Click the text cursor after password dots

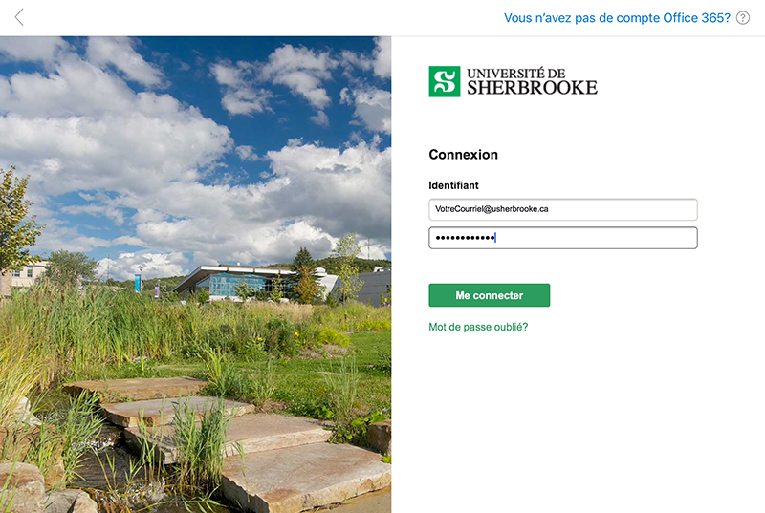(495, 238)
